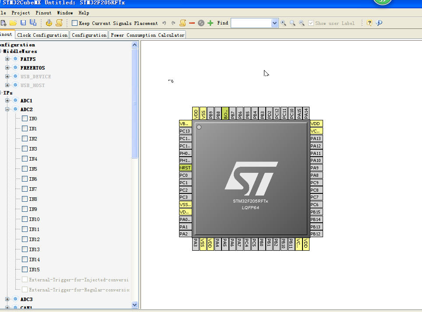Enable Keep Current Signals Placement checkbox
The width and height of the screenshot is (422, 312).
click(75, 23)
